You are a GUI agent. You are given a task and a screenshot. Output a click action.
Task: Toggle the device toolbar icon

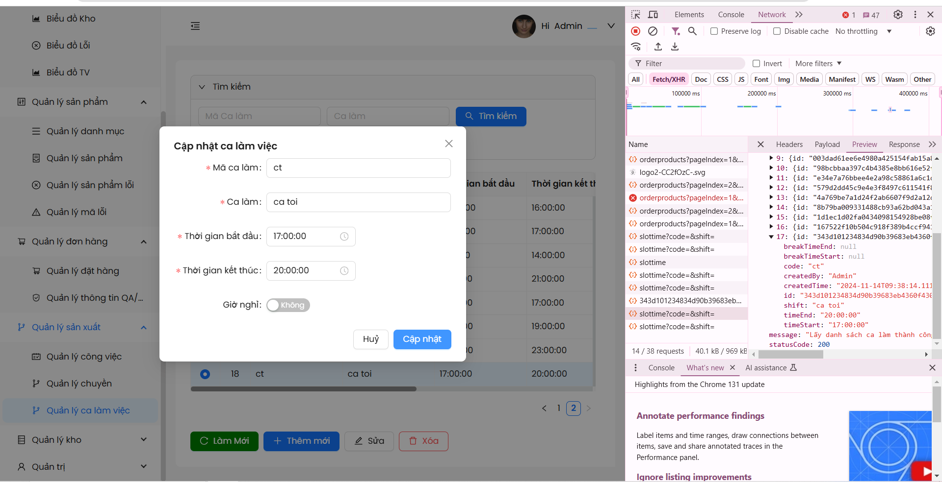pyautogui.click(x=653, y=15)
